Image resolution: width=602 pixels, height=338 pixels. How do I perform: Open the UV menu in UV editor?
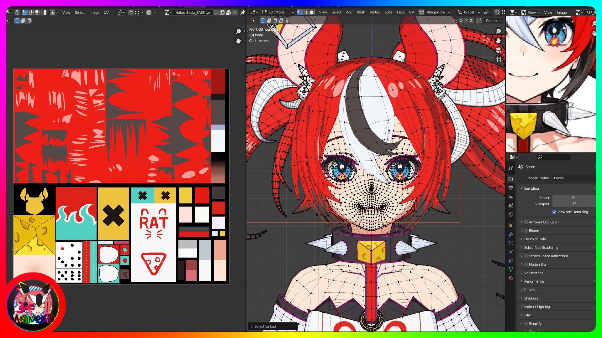click(106, 13)
